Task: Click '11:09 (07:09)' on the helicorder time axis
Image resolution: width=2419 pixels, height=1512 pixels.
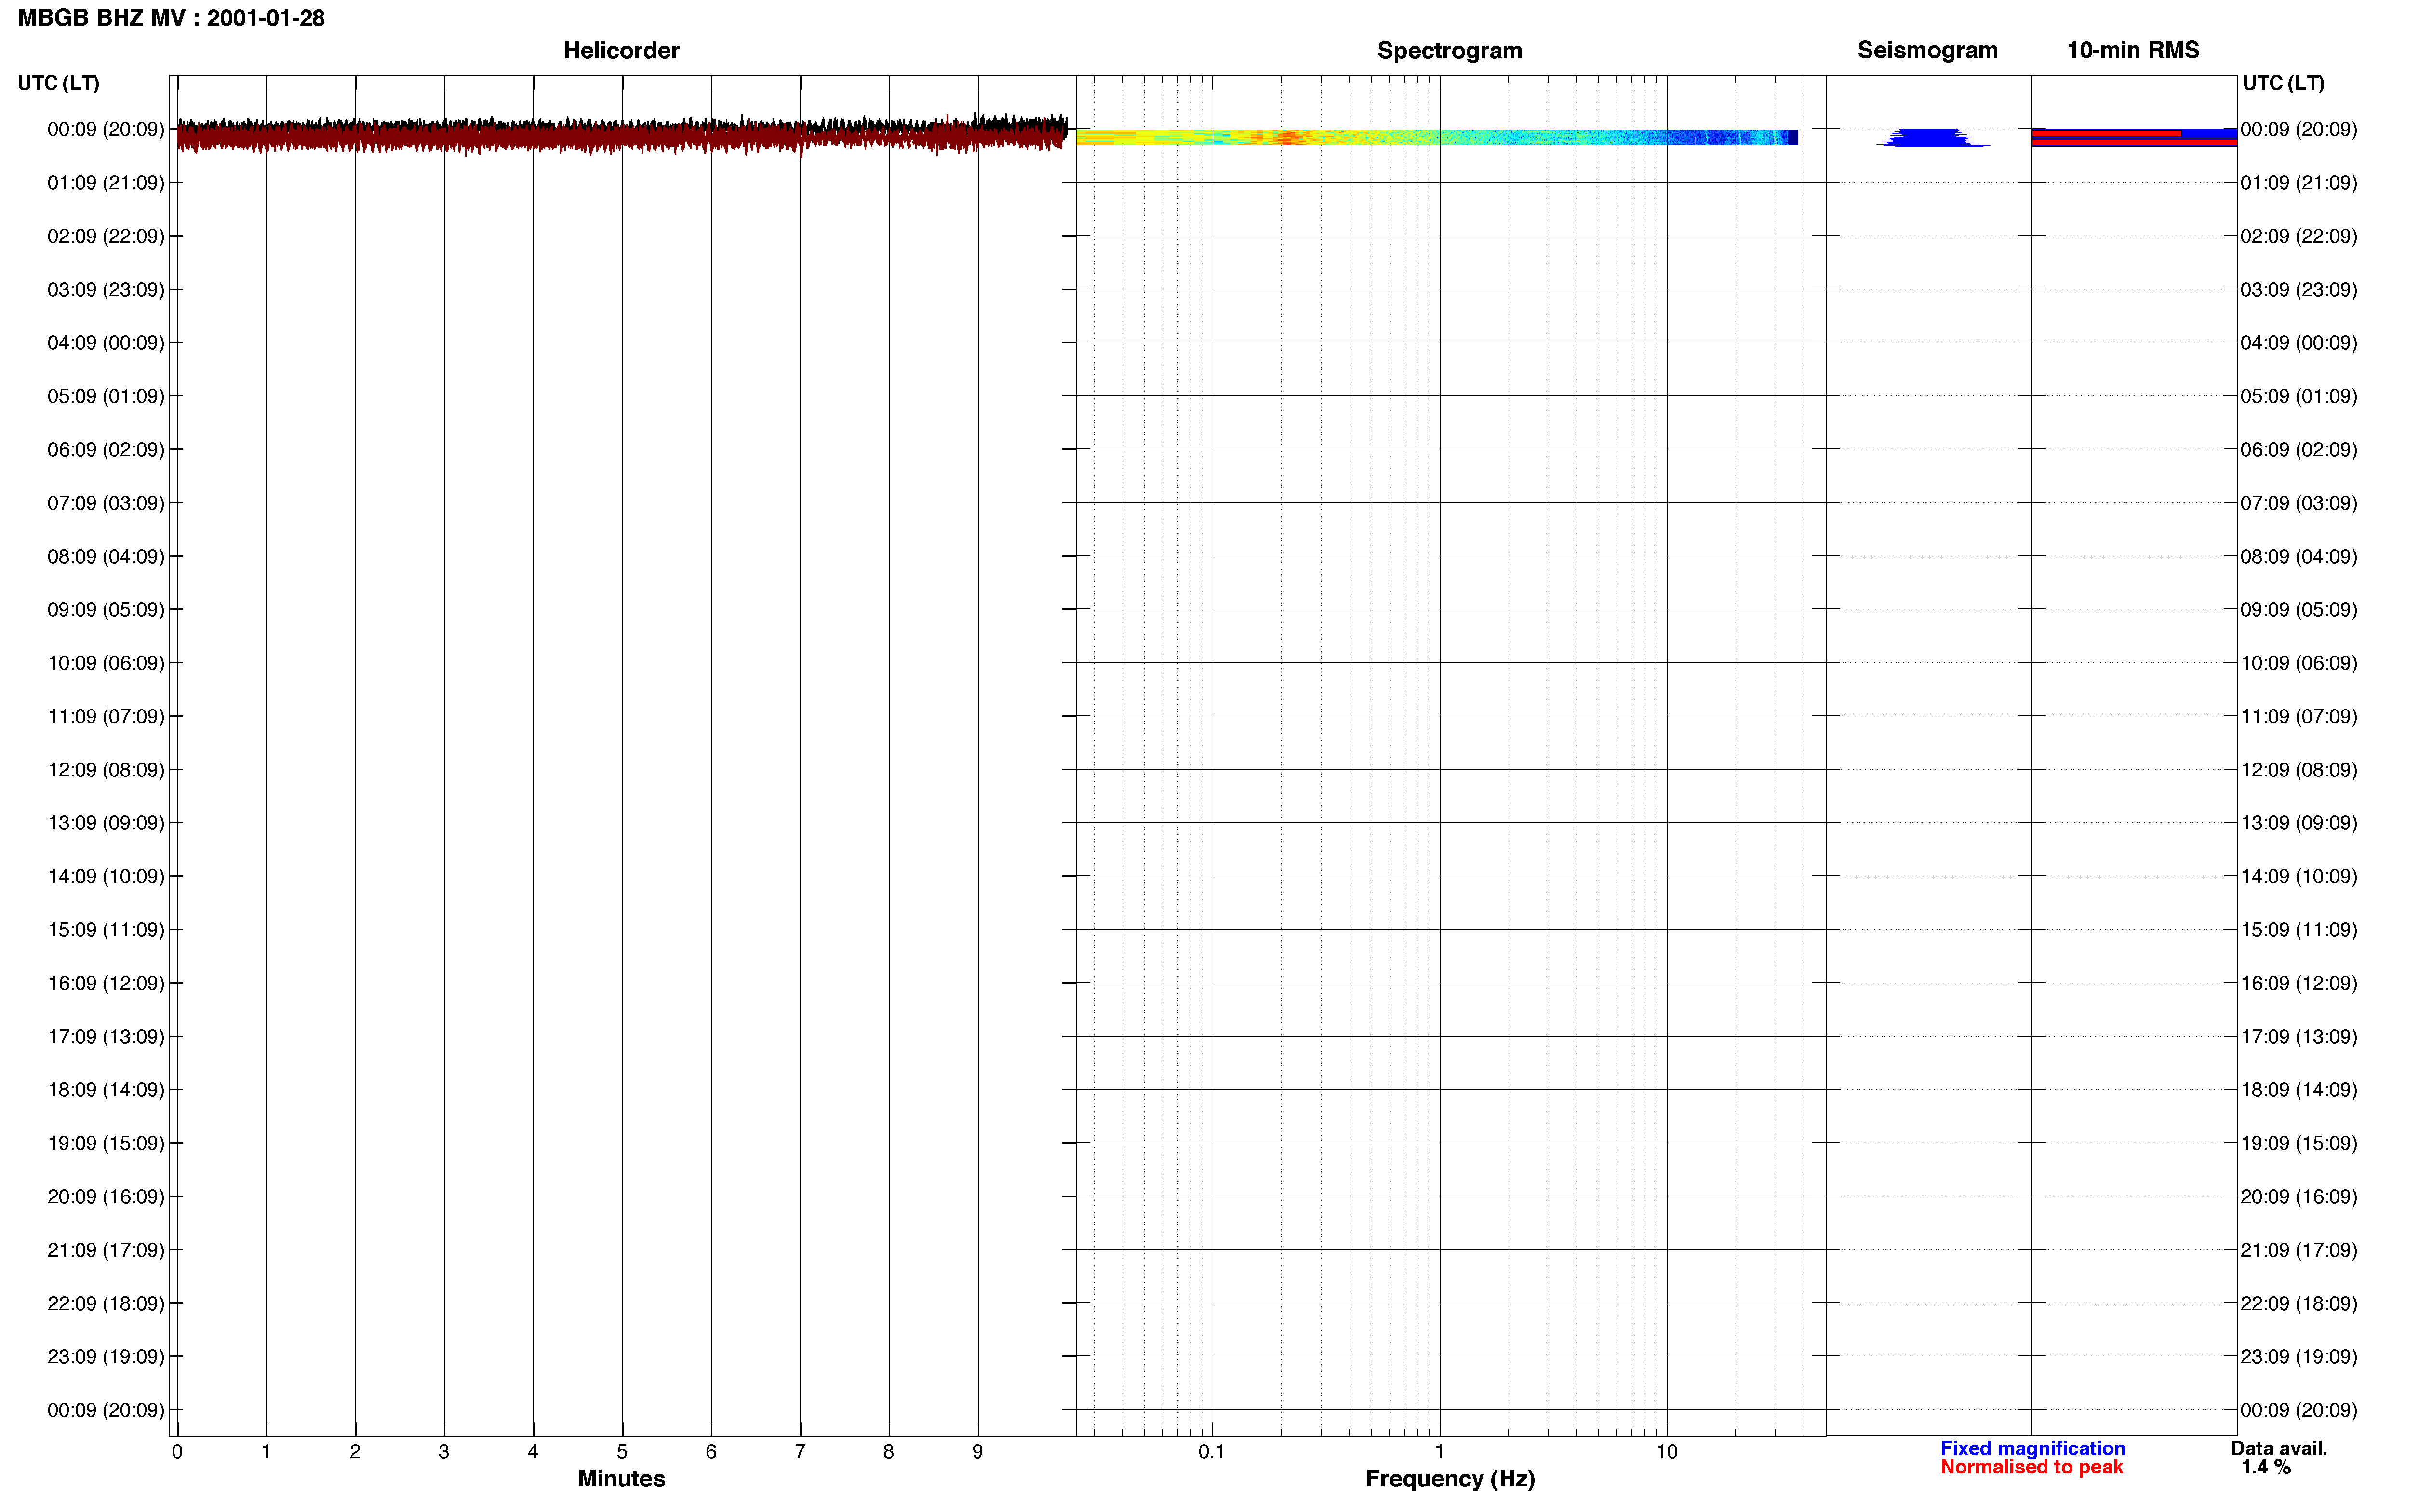Action: tap(106, 716)
